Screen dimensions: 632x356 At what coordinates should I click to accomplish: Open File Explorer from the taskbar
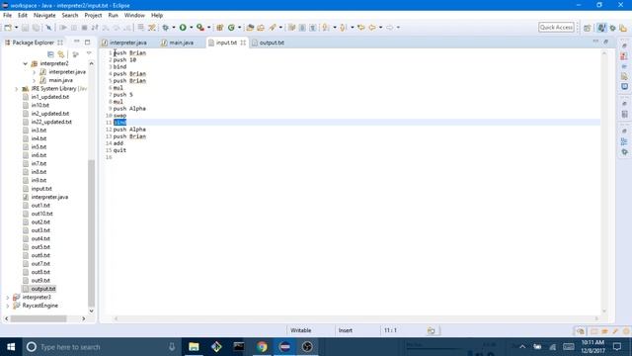coord(194,347)
